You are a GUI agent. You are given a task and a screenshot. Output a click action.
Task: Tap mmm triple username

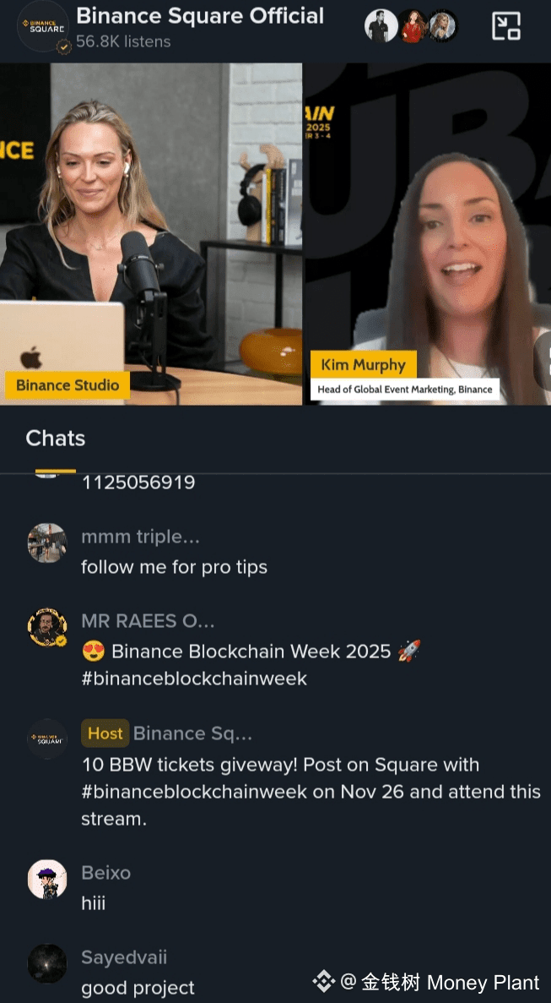(x=140, y=537)
